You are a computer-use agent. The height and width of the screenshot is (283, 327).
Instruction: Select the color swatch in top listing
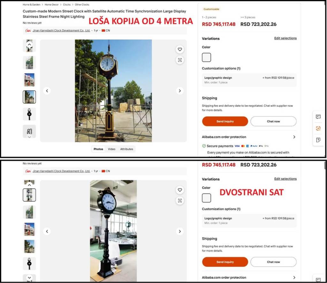pos(207,58)
